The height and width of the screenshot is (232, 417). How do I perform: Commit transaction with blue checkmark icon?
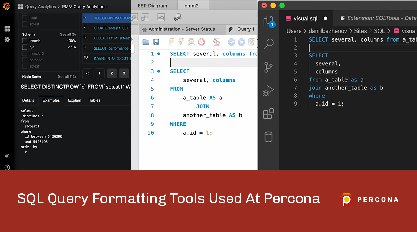pyautogui.click(x=231, y=42)
